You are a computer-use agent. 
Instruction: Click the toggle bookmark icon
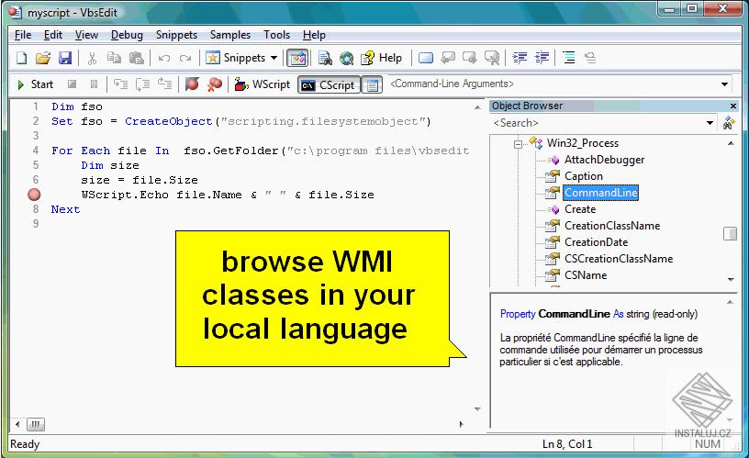[x=426, y=58]
